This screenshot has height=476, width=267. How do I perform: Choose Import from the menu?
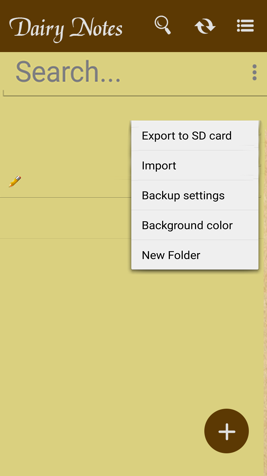pos(159,165)
